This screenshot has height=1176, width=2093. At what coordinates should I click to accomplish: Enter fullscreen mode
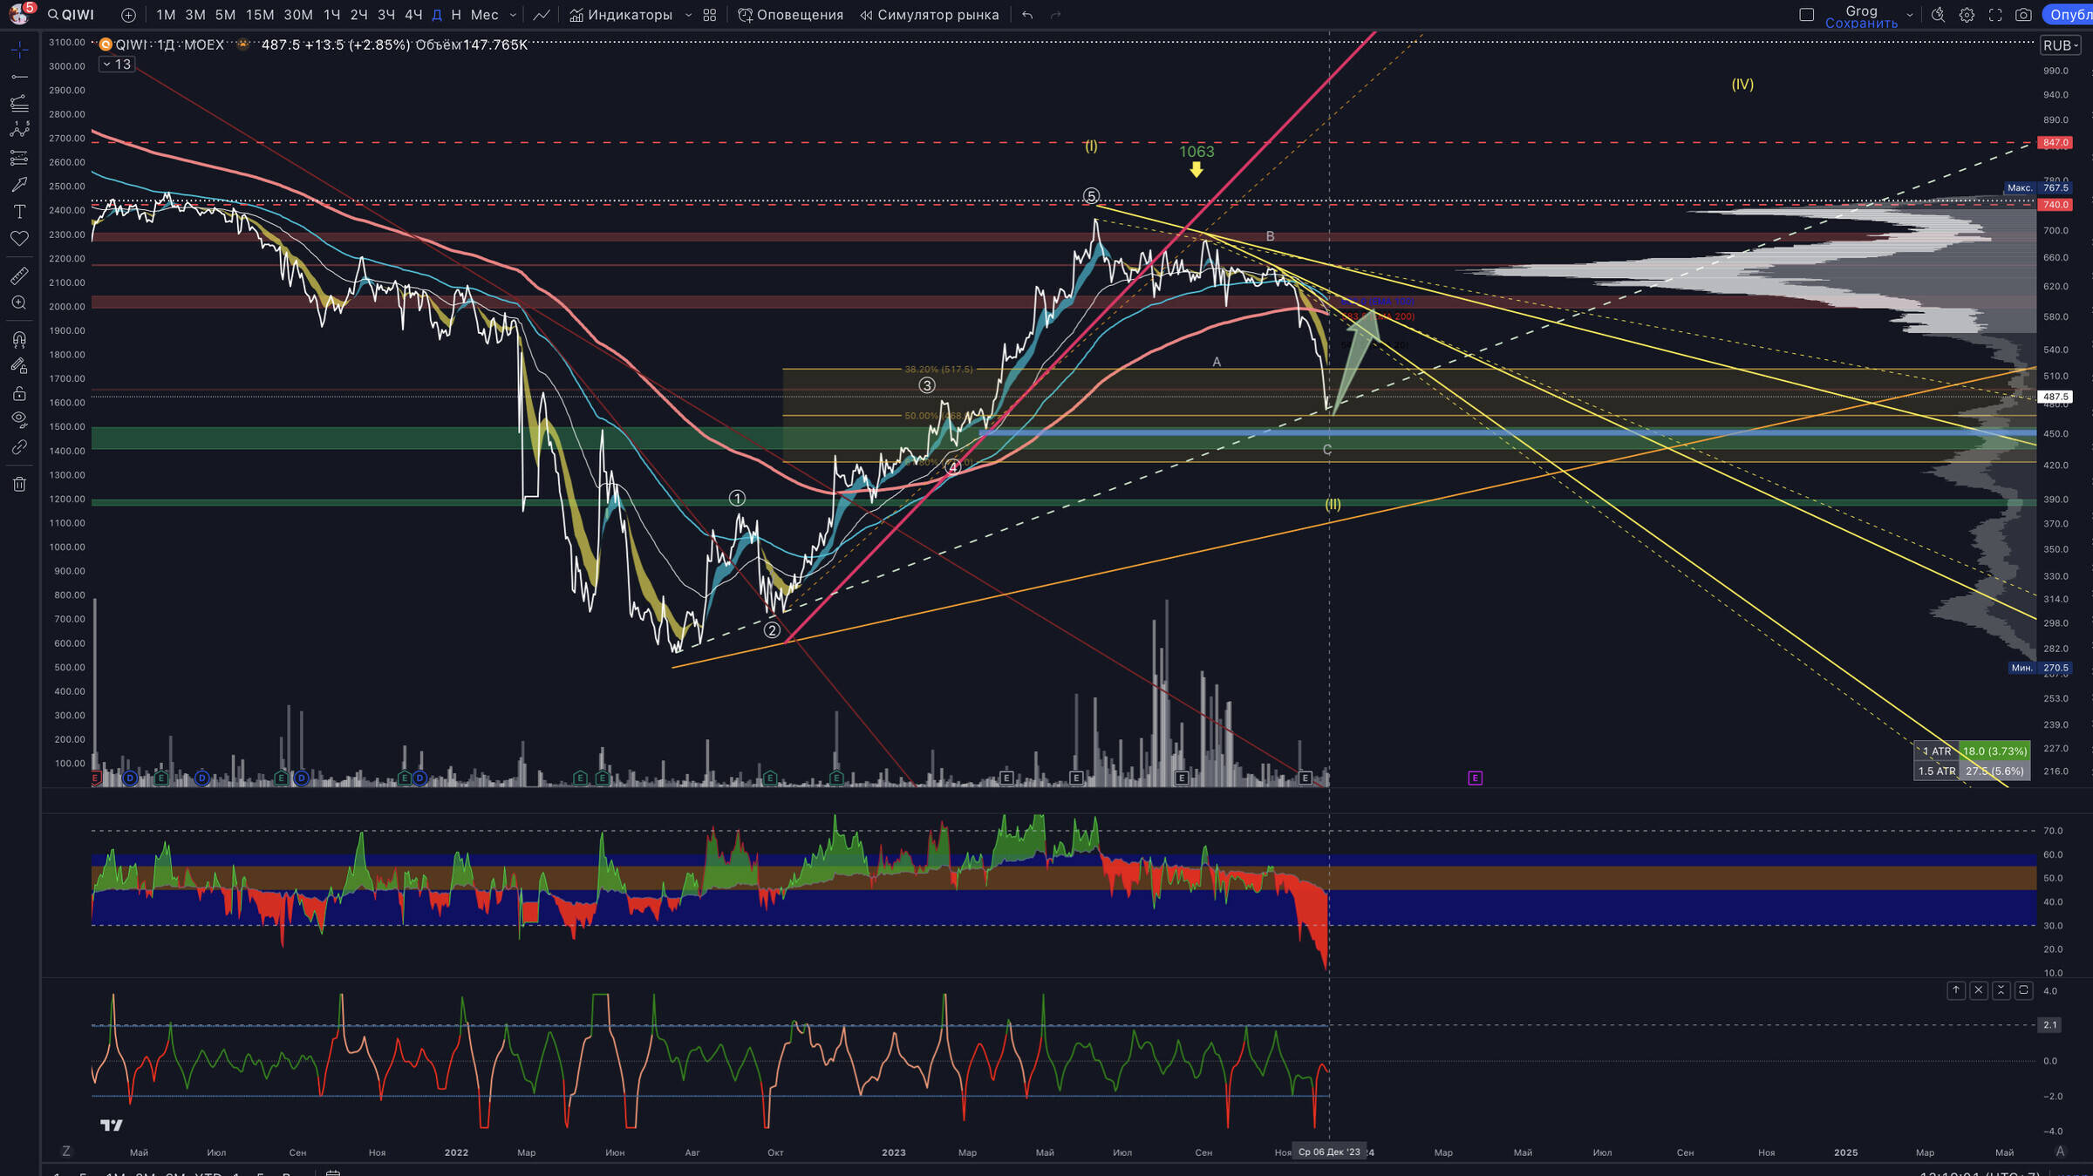coord(1995,15)
